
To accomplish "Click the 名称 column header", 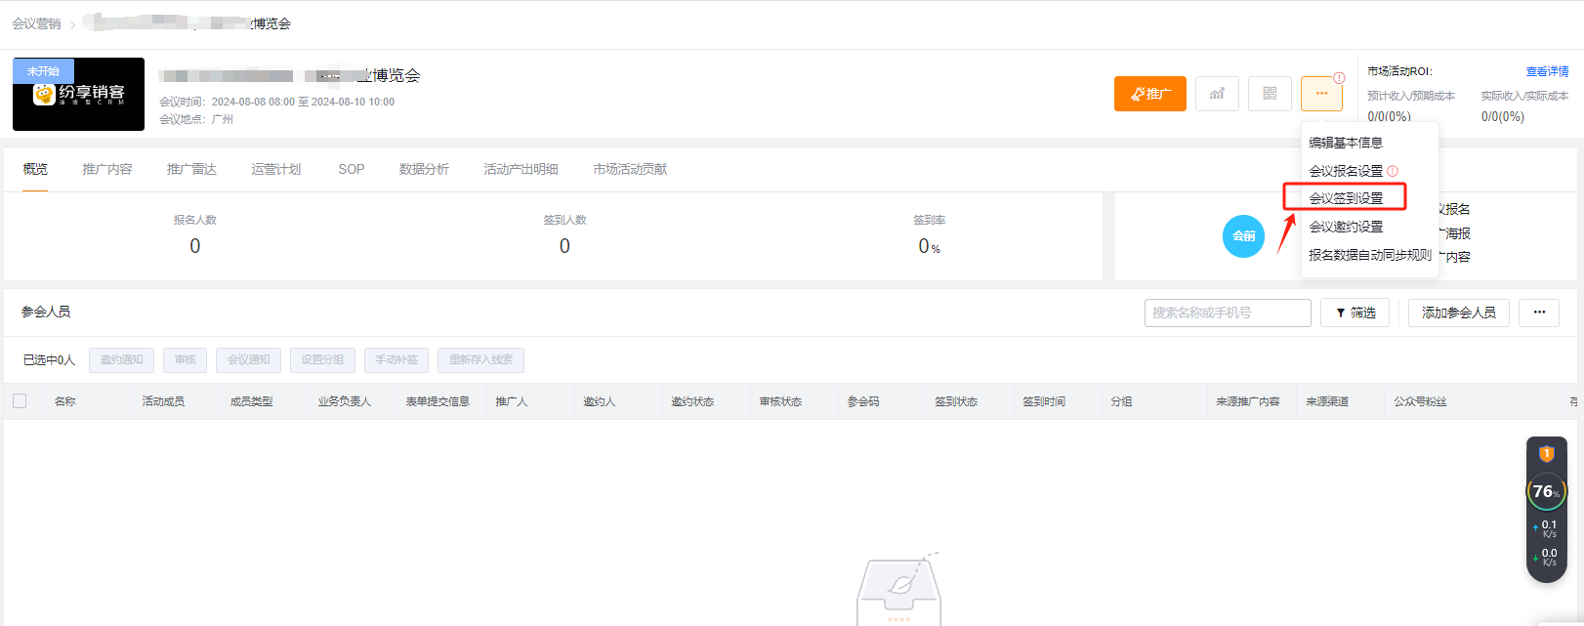I will 64,401.
